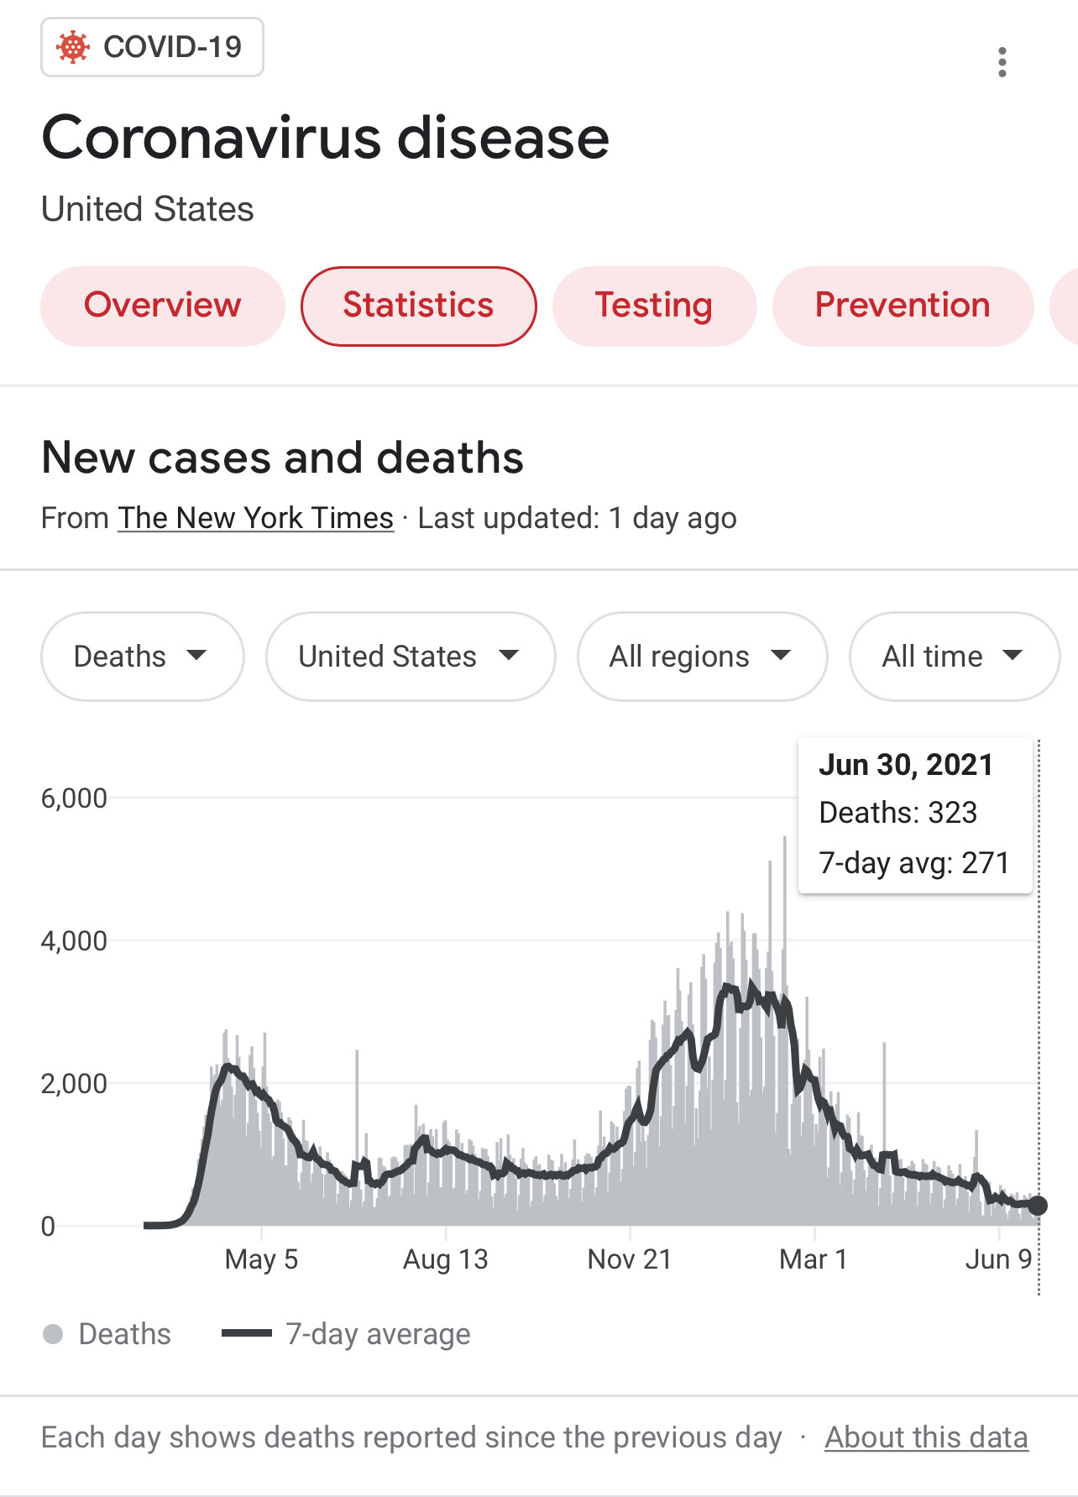Click the May 5 axis marker
This screenshot has width=1078, height=1497.
[261, 1259]
